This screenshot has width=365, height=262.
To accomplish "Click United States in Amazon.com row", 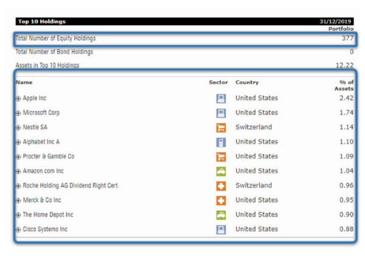I will pyautogui.click(x=257, y=171).
